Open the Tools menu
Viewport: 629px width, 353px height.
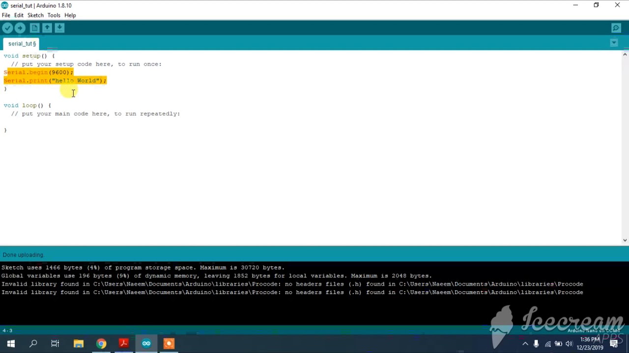click(x=54, y=15)
